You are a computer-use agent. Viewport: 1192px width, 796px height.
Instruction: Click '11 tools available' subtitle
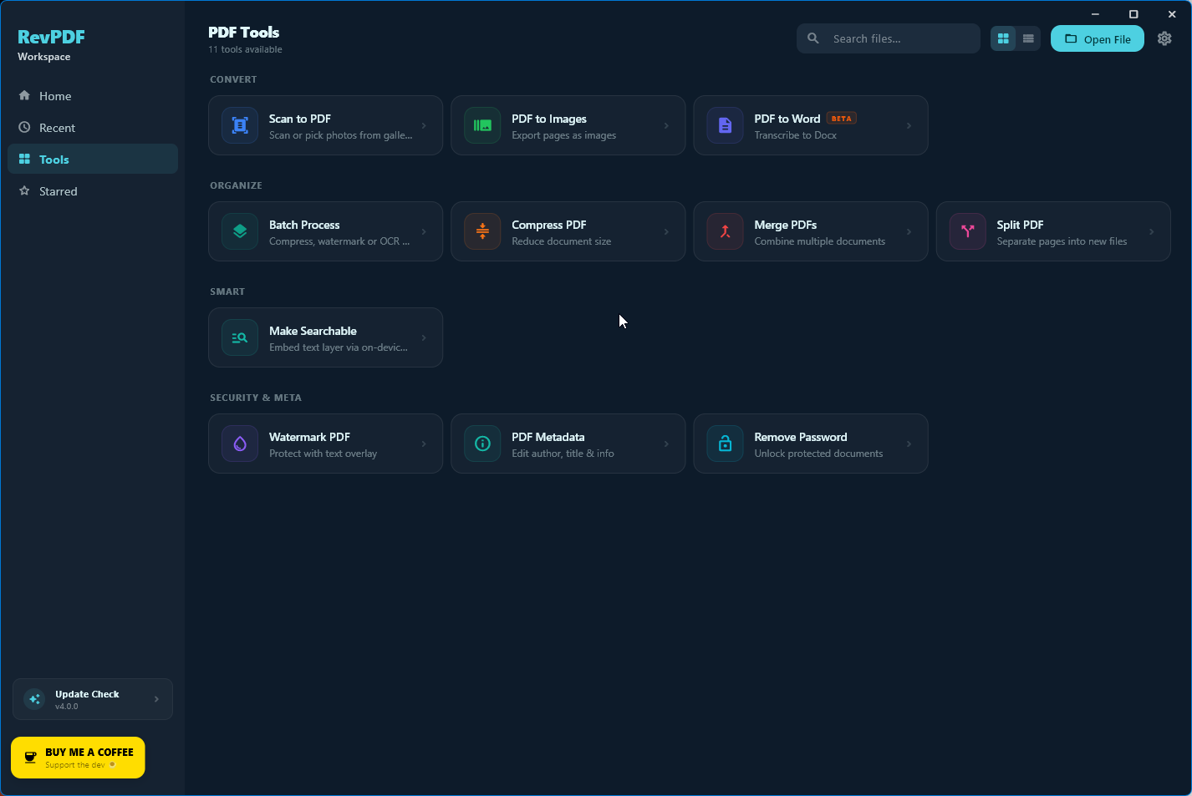(245, 49)
